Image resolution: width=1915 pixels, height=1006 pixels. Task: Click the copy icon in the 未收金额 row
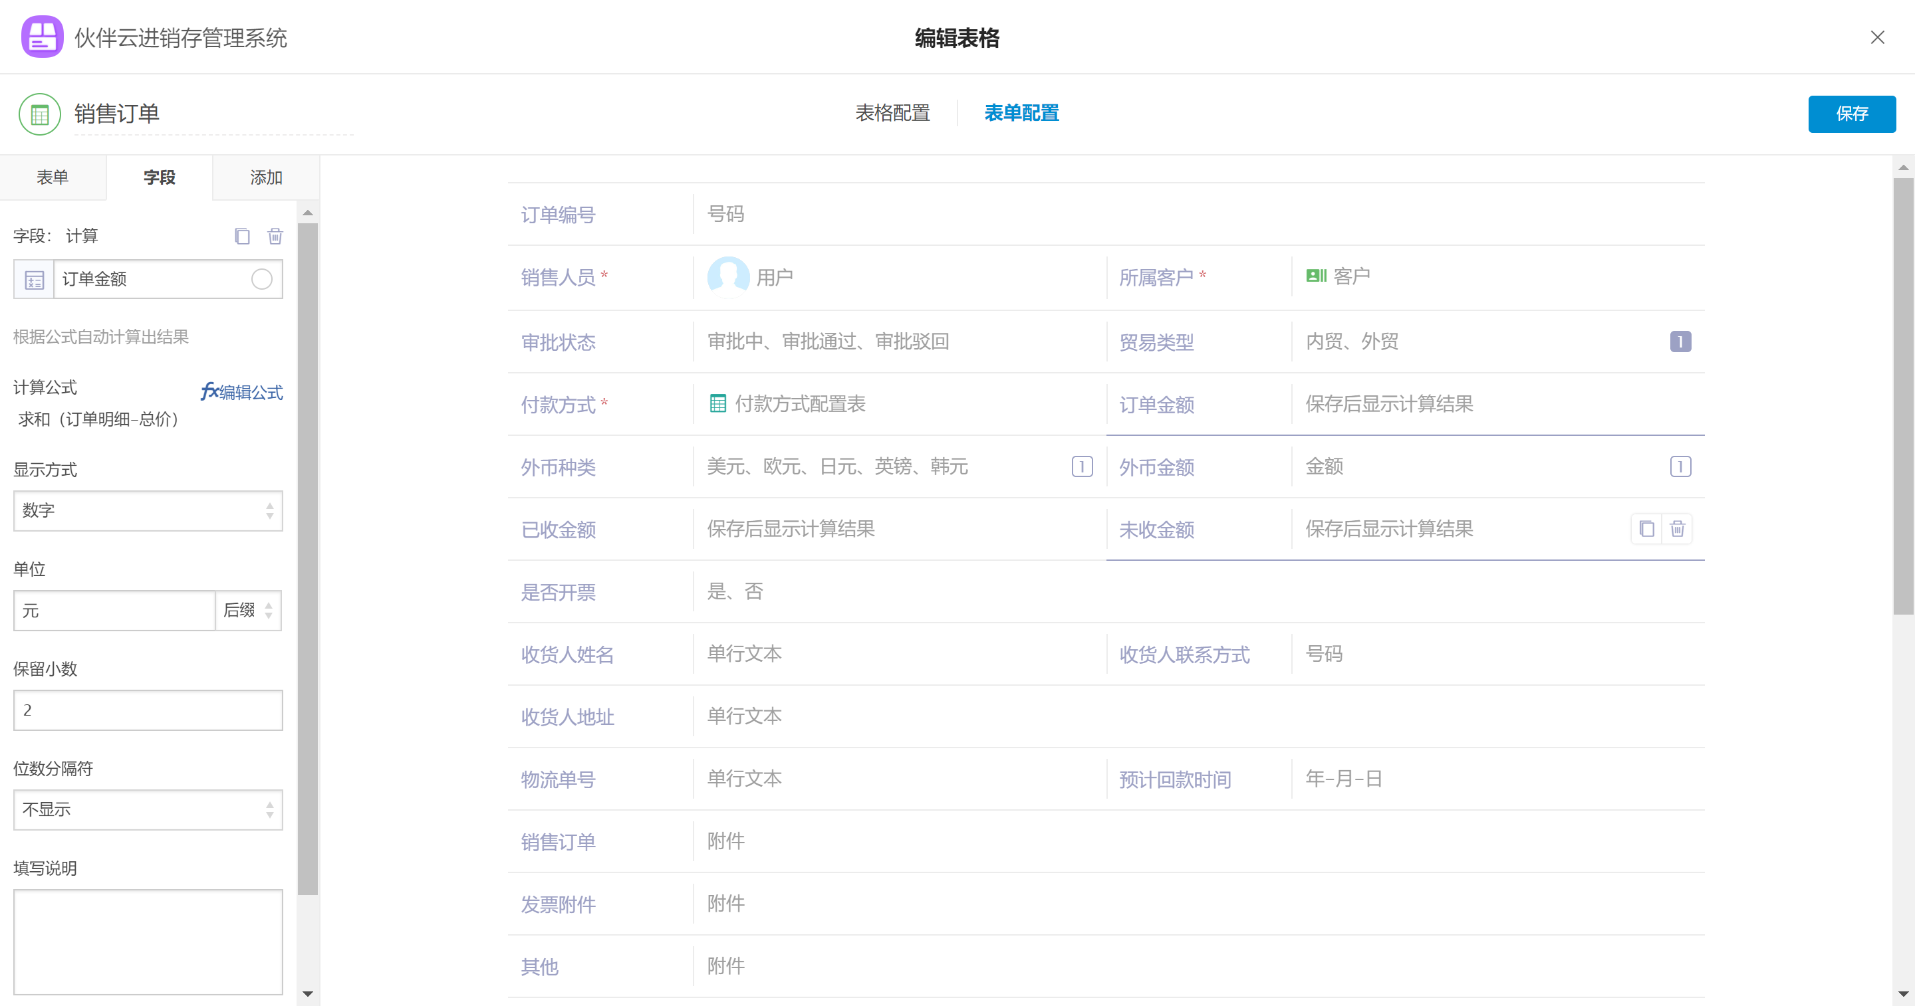(1646, 529)
